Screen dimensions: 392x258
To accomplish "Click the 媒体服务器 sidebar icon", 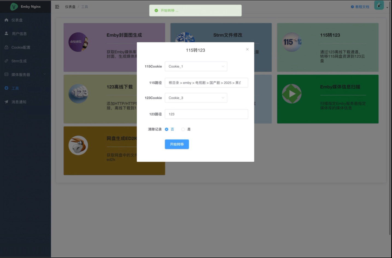I will coord(6,74).
